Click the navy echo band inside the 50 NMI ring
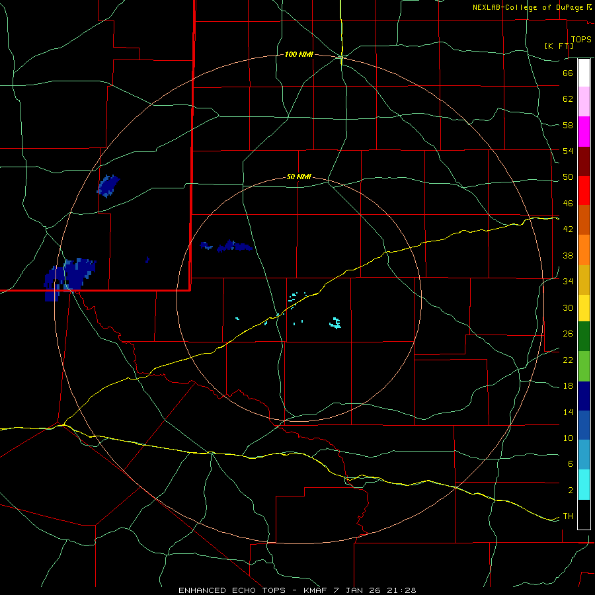The image size is (595, 595). point(227,246)
